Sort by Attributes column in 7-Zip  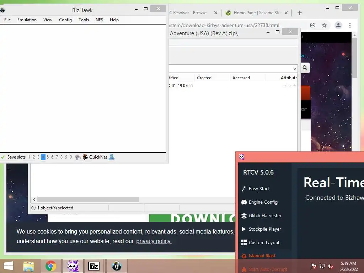pos(289,78)
